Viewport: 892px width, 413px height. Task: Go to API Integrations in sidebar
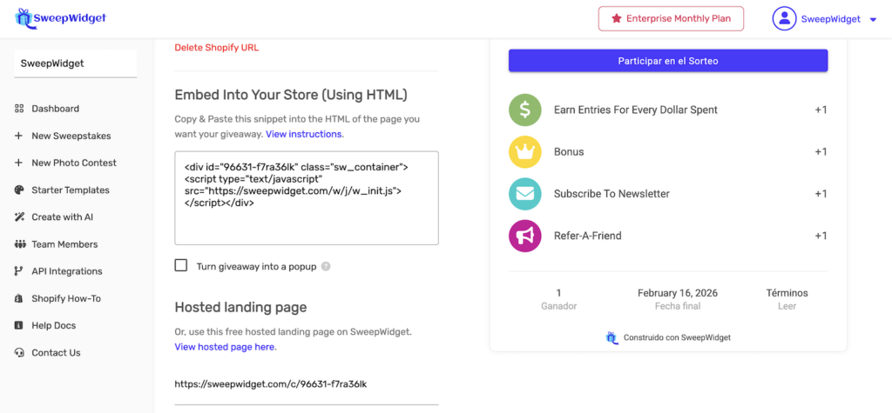[x=67, y=271]
